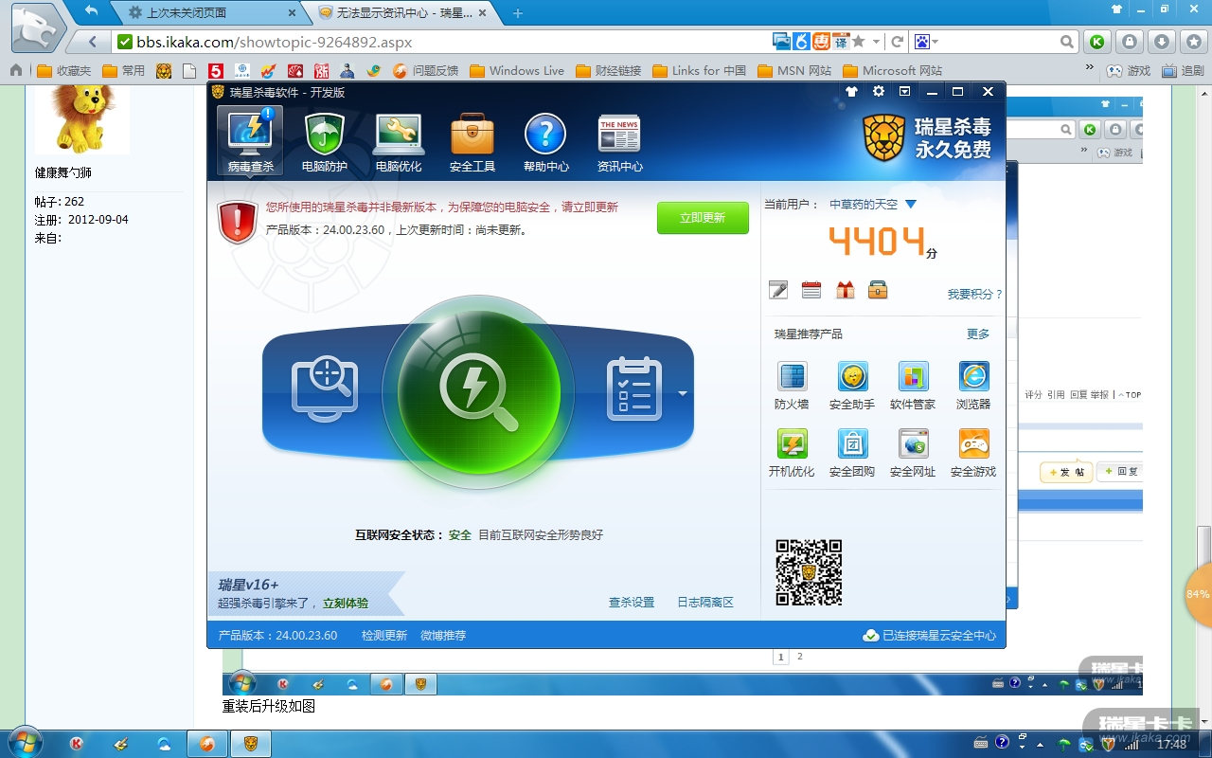
Task: Click the QR code in Rising window
Action: 809,572
